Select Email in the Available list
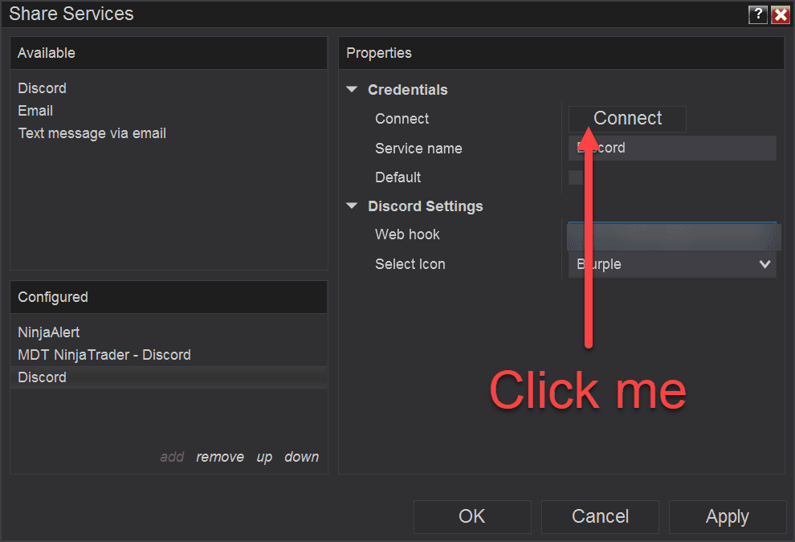This screenshot has width=795, height=542. (35, 111)
